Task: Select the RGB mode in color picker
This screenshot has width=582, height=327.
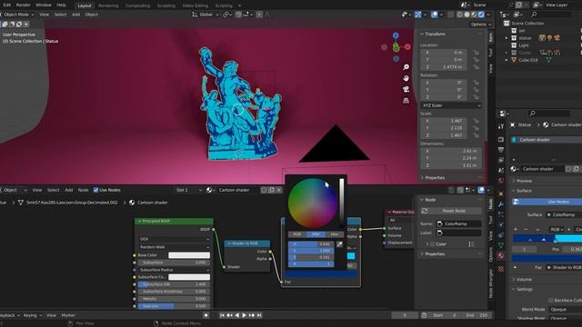Action: [x=297, y=234]
